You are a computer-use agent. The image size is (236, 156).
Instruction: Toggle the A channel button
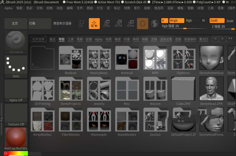coord(165,20)
